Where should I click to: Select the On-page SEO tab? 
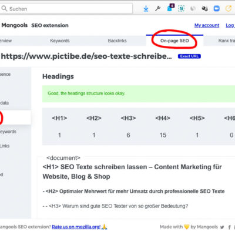point(174,41)
